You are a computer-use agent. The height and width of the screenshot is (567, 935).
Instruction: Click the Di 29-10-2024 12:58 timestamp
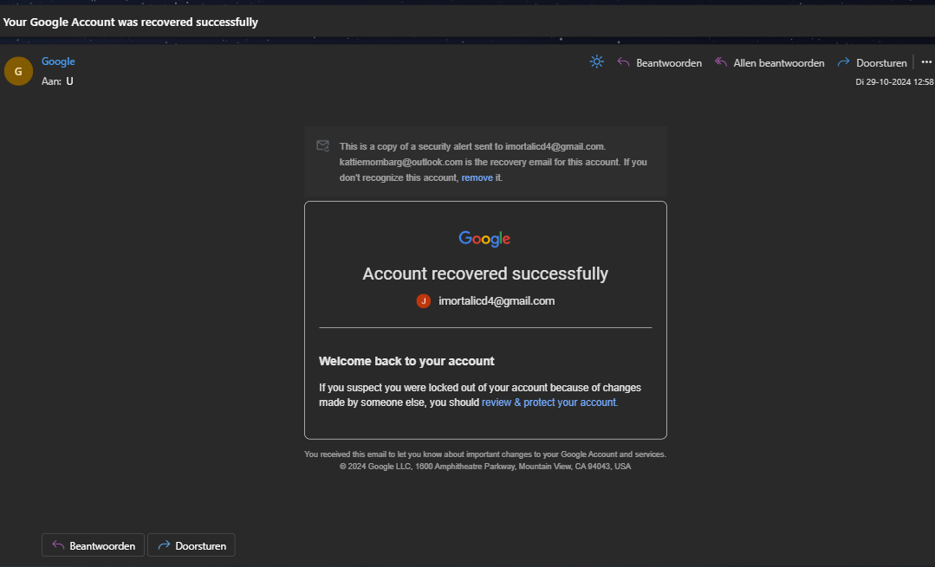(x=894, y=82)
